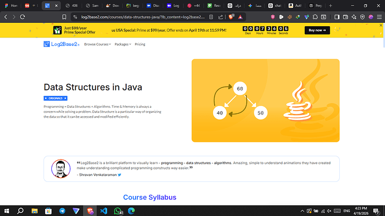
Task: Switch to the chat tab
Action: (x=275, y=6)
